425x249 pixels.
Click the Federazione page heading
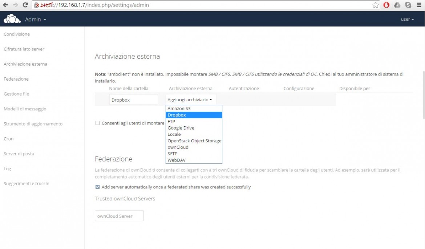(114, 159)
